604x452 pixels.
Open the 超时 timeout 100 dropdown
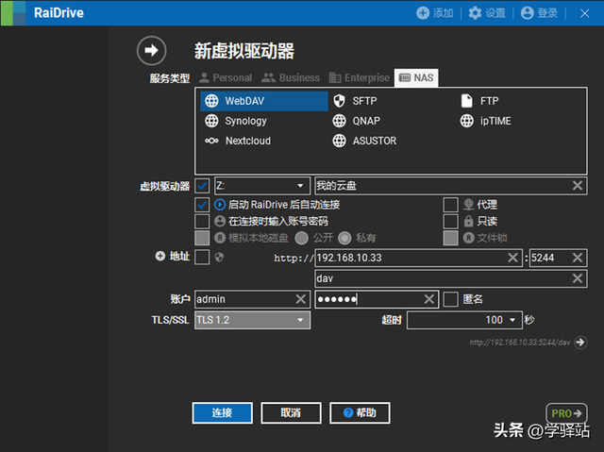[464, 320]
